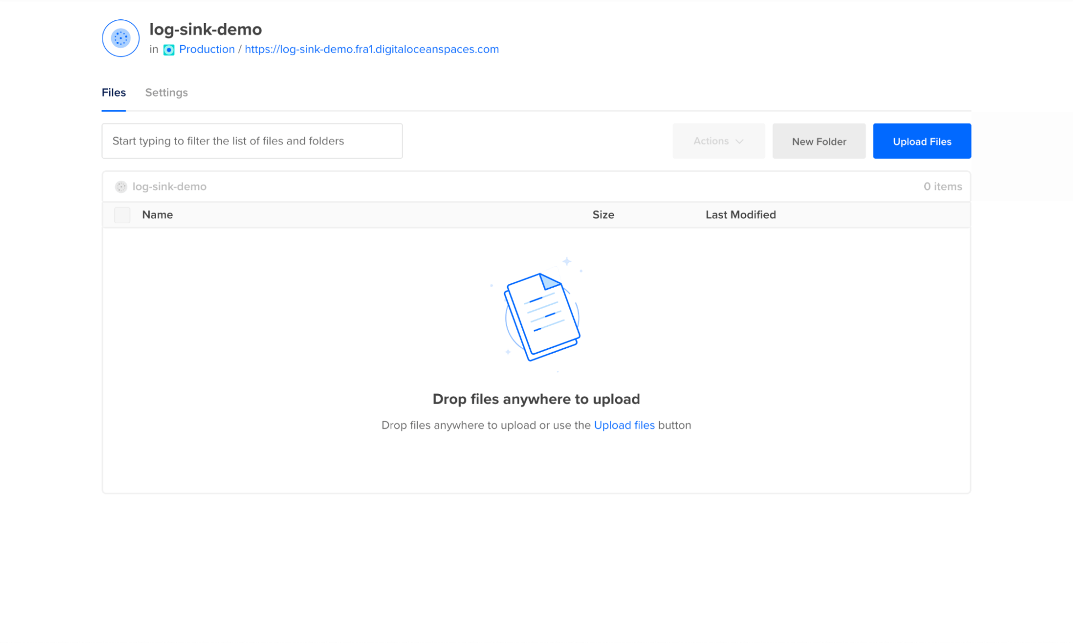Switch to the Settings tab

tap(166, 92)
